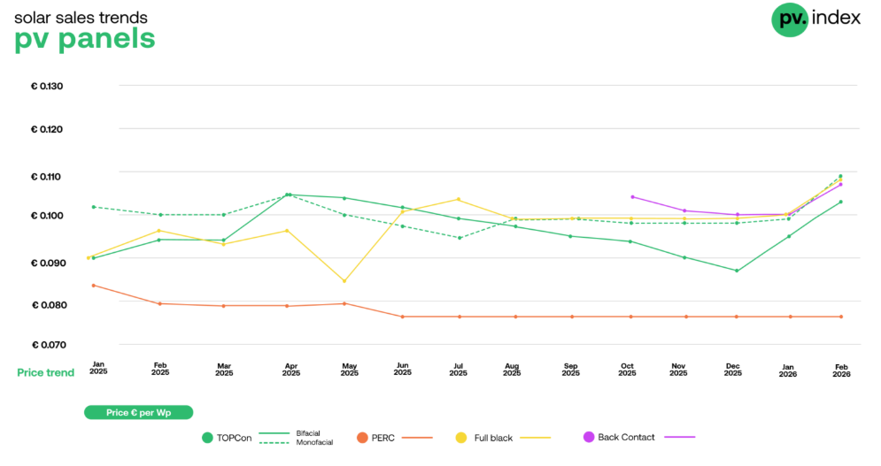Click the orange PERC legend line sample
This screenshot has height=466, width=881.
[418, 437]
